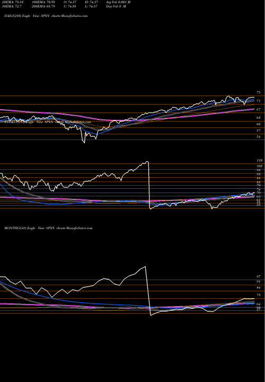Click the monthly chart price peak before drop

[145, 267]
